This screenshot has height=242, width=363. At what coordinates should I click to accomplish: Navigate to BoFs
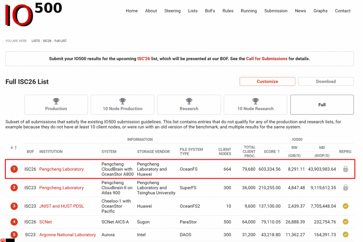(x=210, y=11)
